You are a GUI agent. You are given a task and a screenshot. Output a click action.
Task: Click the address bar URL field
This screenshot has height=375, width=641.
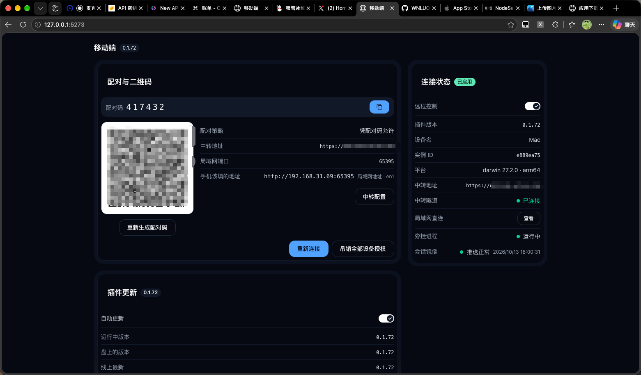[x=275, y=25]
